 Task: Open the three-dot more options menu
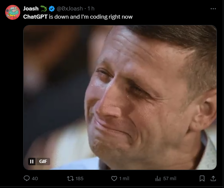tap(213, 9)
